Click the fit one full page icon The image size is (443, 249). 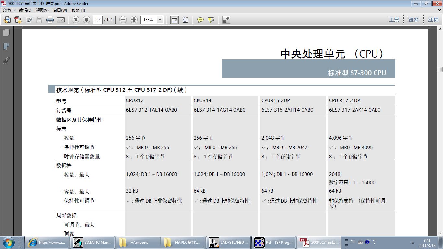tap(185, 20)
